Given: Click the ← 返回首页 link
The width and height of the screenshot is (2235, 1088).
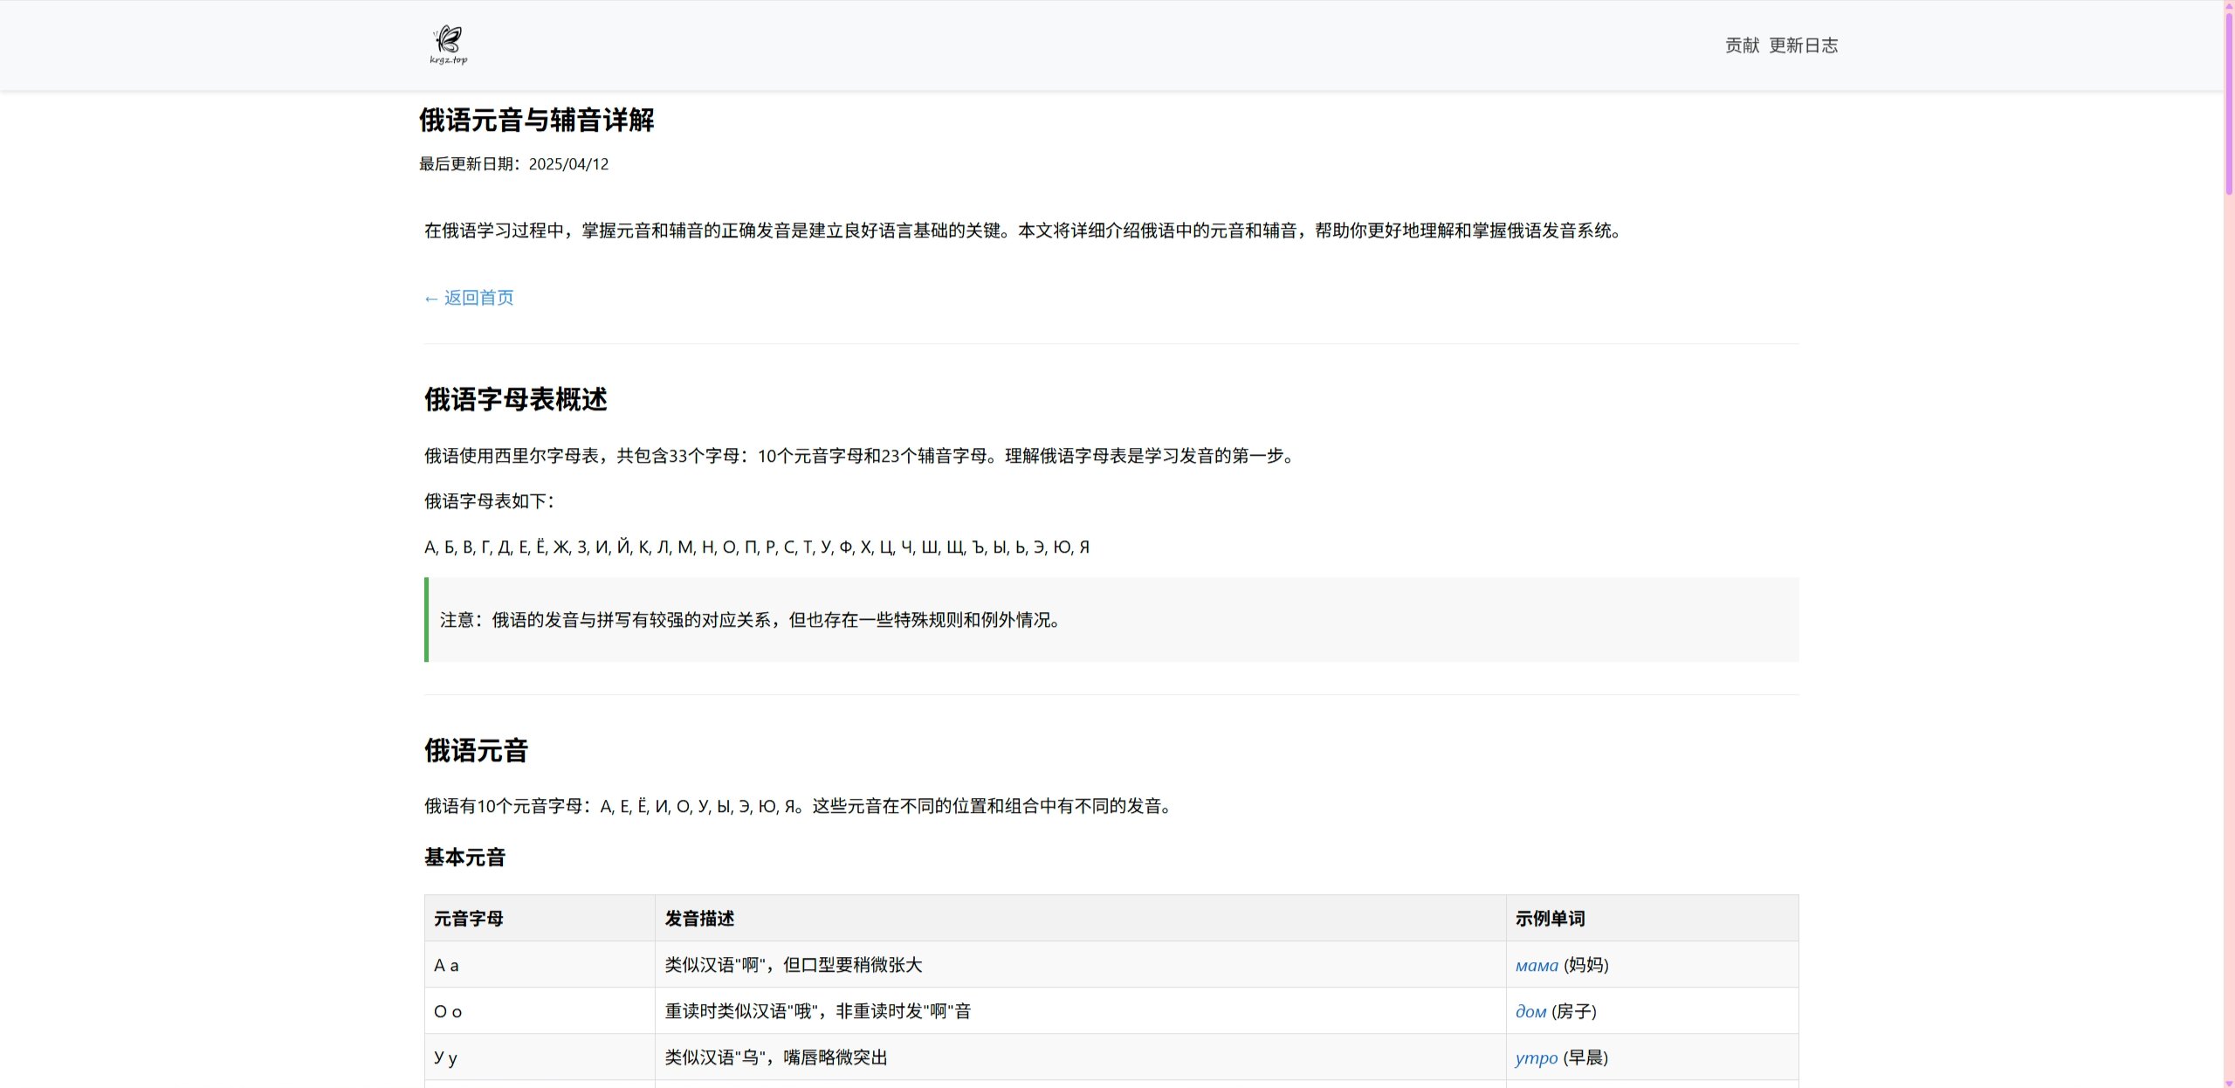Looking at the screenshot, I should click(468, 297).
